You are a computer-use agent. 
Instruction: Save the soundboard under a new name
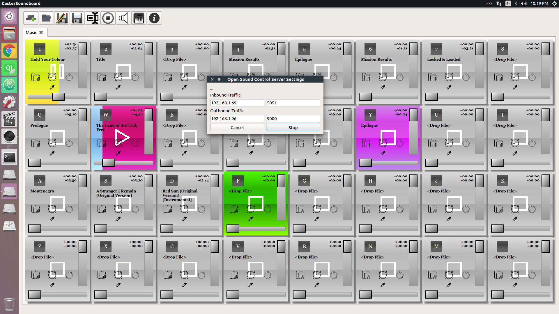pyautogui.click(x=62, y=18)
